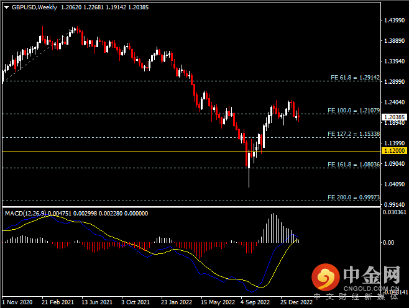Click the 1.43990 price axis value
Screen dimensions: 409x308
tap(393, 20)
